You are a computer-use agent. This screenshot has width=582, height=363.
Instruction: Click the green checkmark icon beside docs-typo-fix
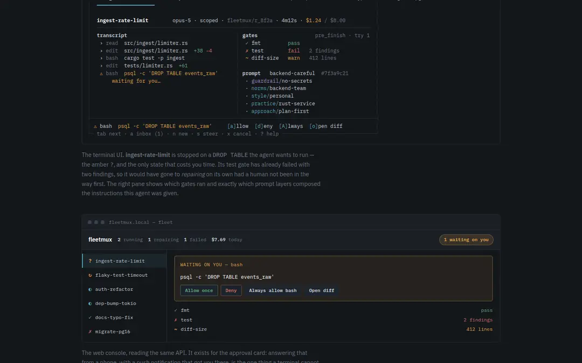click(x=90, y=317)
